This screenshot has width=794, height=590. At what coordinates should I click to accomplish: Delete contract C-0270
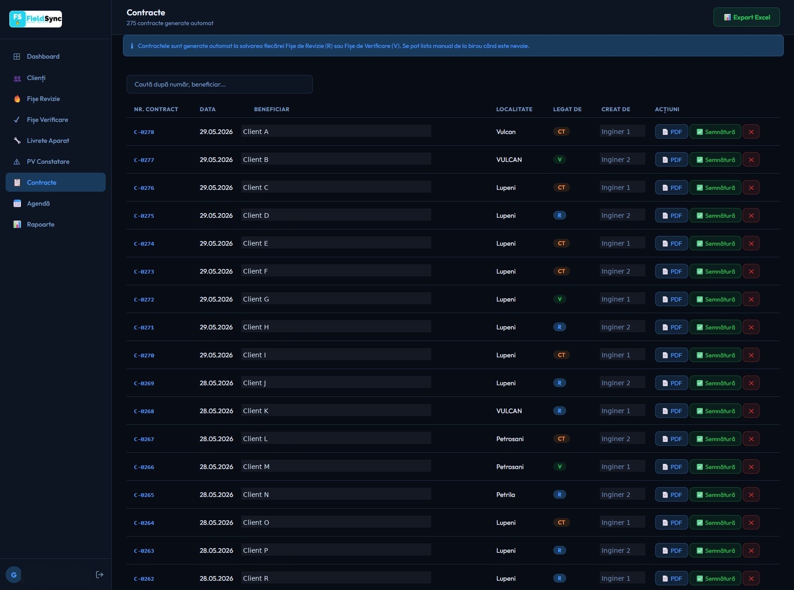point(751,355)
